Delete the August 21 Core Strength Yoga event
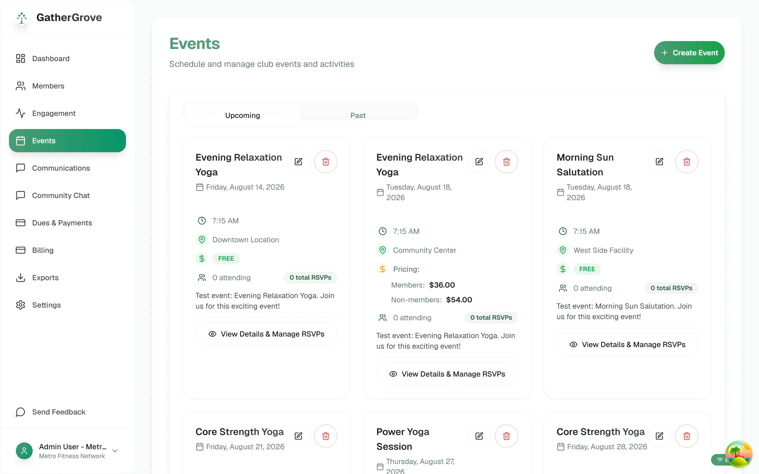The width and height of the screenshot is (759, 474). tap(325, 436)
